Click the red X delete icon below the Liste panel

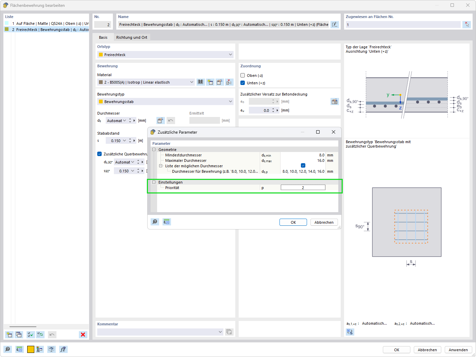[83, 335]
